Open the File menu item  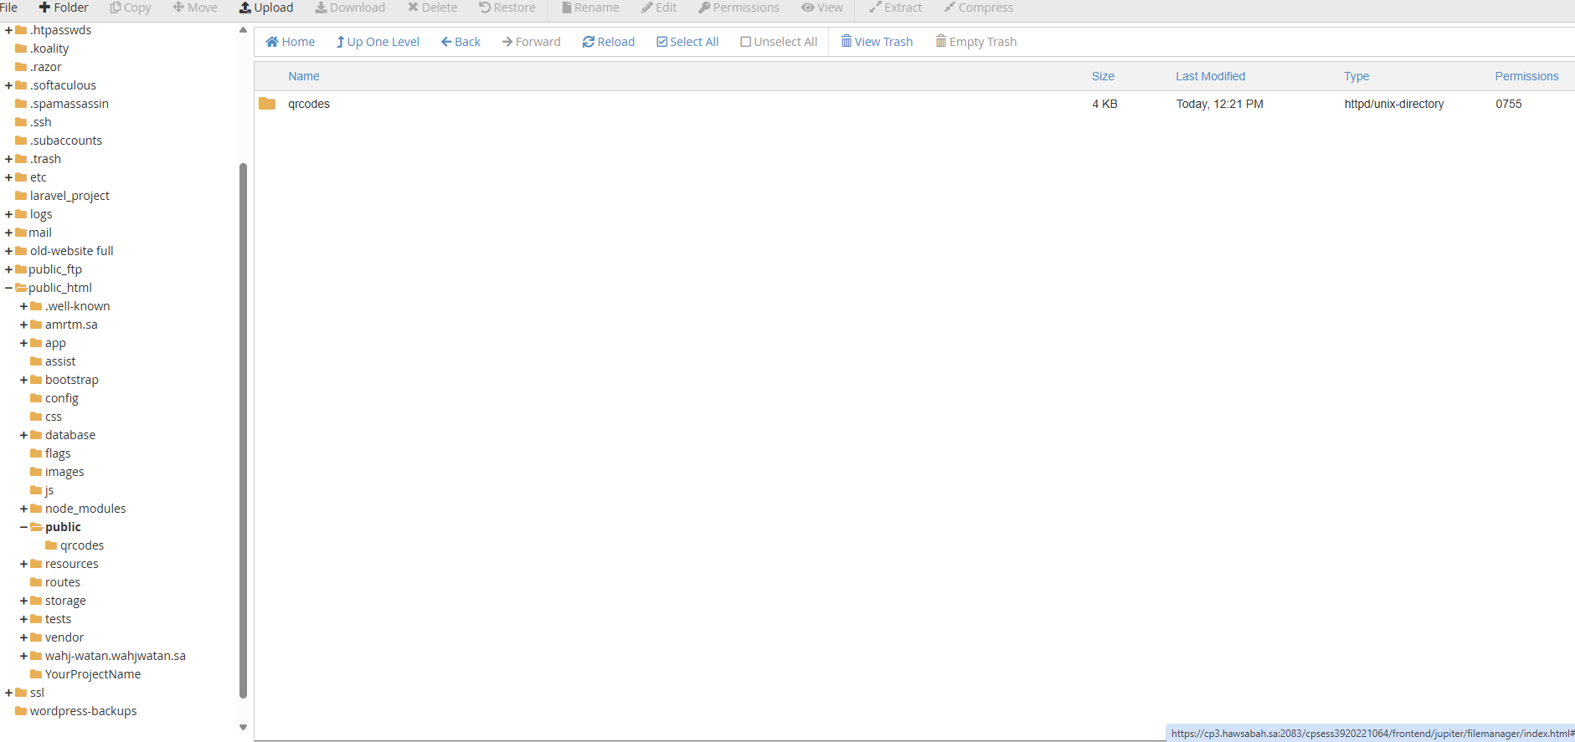click(8, 8)
